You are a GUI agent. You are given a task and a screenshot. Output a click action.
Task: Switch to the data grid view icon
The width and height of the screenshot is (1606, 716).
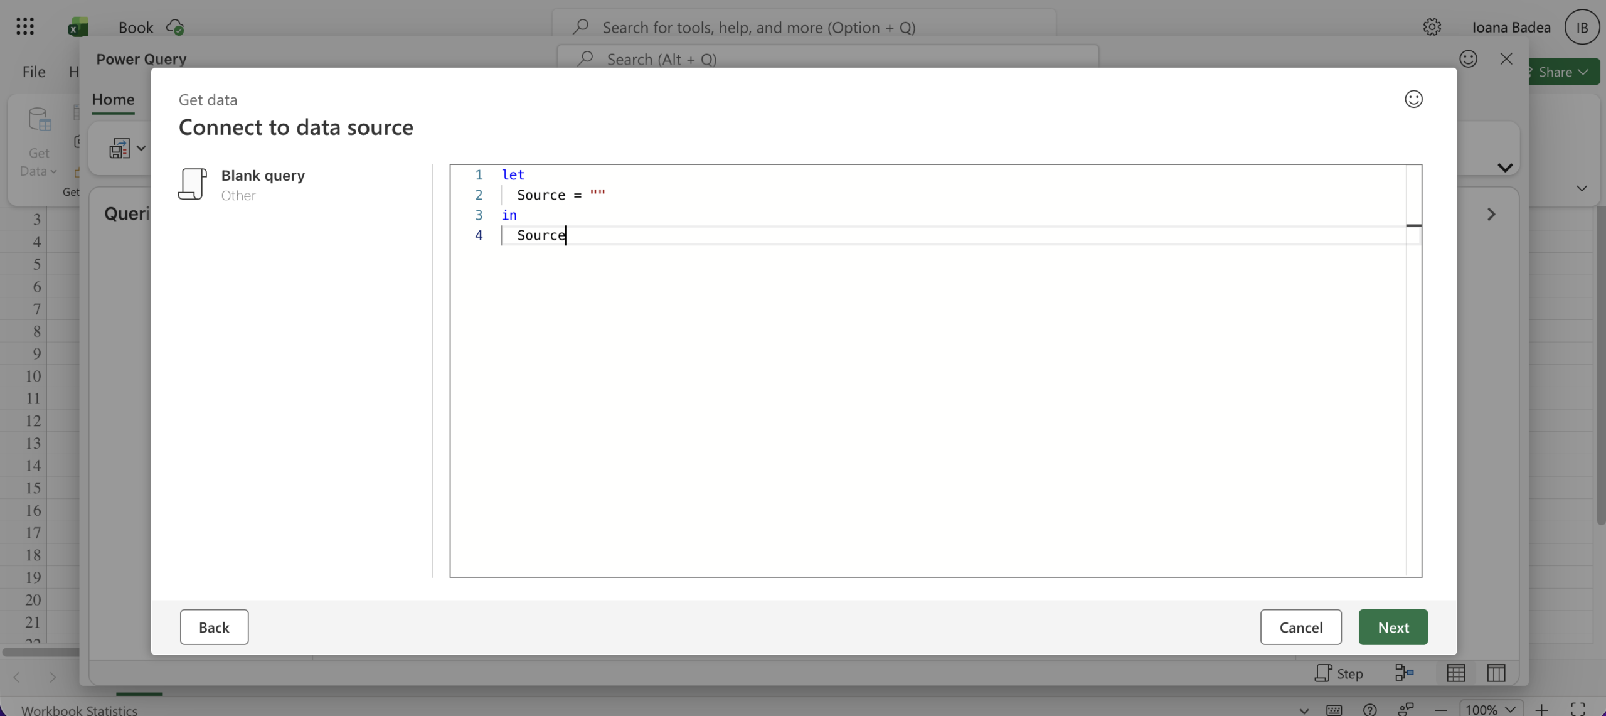coord(1455,673)
